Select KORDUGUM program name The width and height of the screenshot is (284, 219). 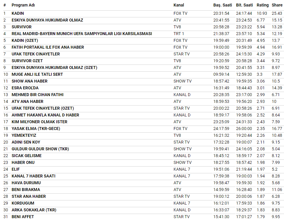[x=23, y=203]
